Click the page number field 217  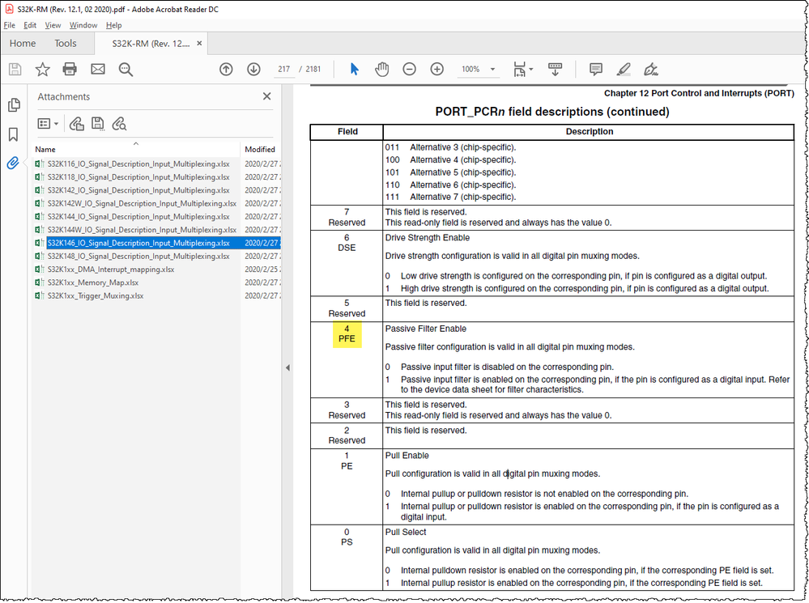coord(283,69)
